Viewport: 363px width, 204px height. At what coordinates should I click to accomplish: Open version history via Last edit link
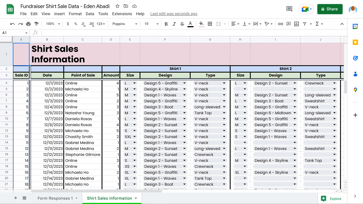click(x=174, y=14)
